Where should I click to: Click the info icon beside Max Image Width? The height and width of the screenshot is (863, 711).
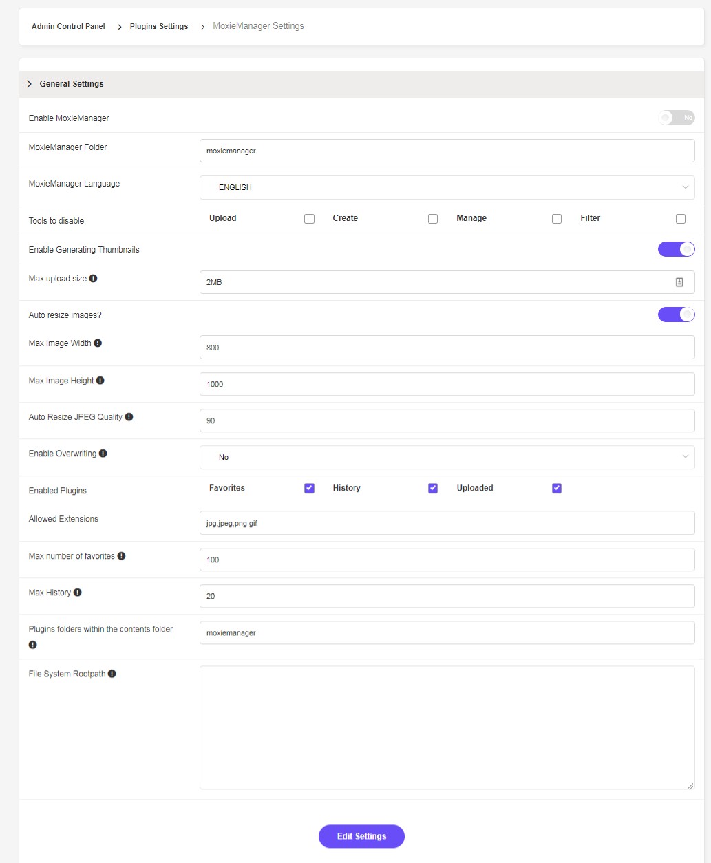(98, 343)
